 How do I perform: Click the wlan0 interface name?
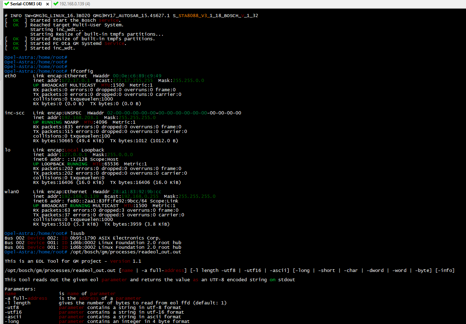12,192
